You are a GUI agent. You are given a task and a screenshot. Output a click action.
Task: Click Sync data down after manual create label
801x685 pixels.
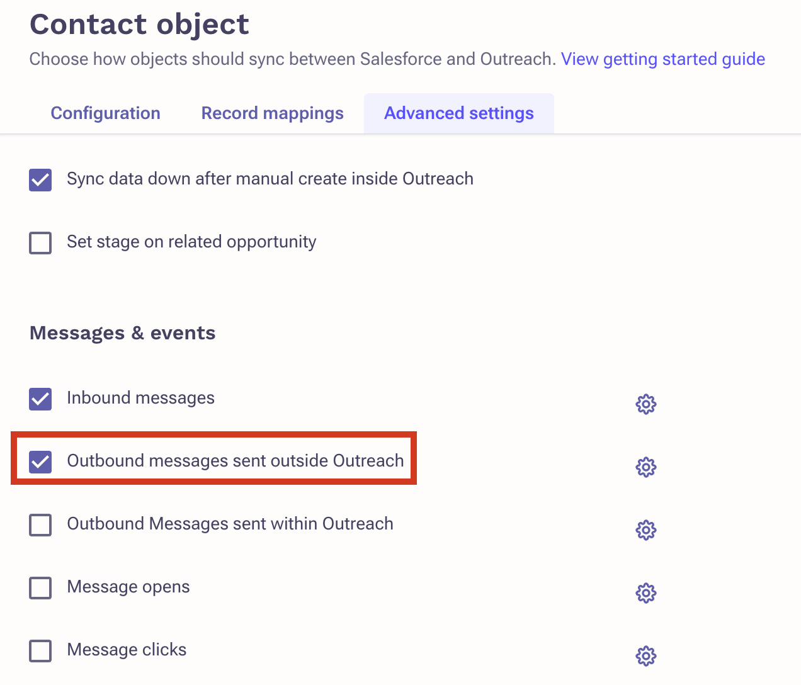270,179
